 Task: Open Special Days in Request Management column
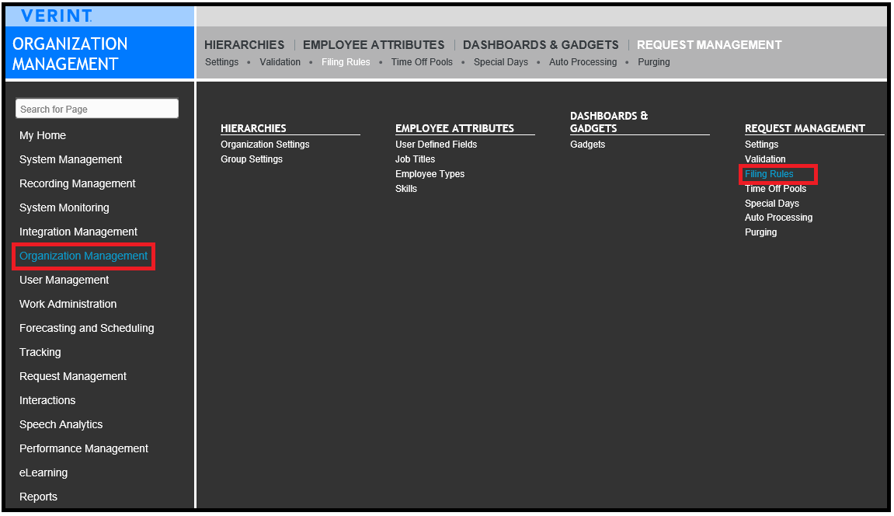[x=771, y=204]
